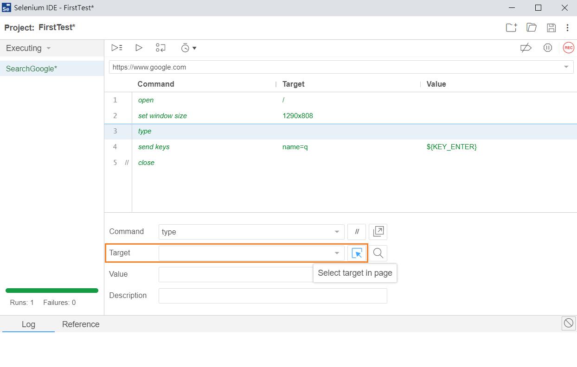This screenshot has width=577, height=367.
Task: Open base URL dropdown arrow
Action: point(566,67)
